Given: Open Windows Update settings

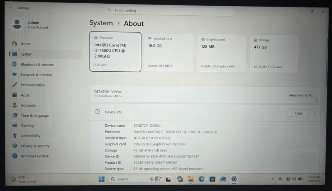Looking at the screenshot, I should click(x=46, y=156).
